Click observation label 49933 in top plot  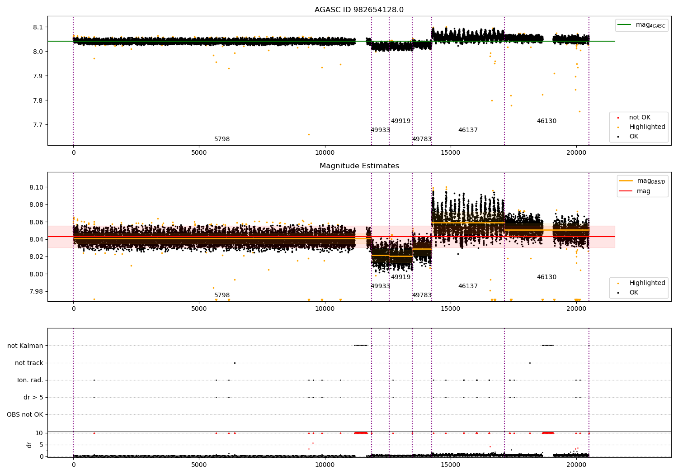pyautogui.click(x=380, y=130)
